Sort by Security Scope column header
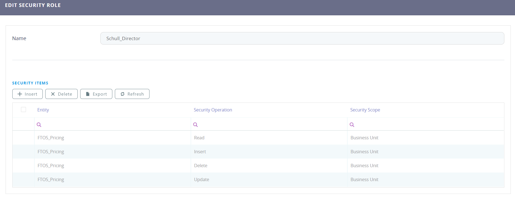Viewport: 515px width, 197px height. 365,110
